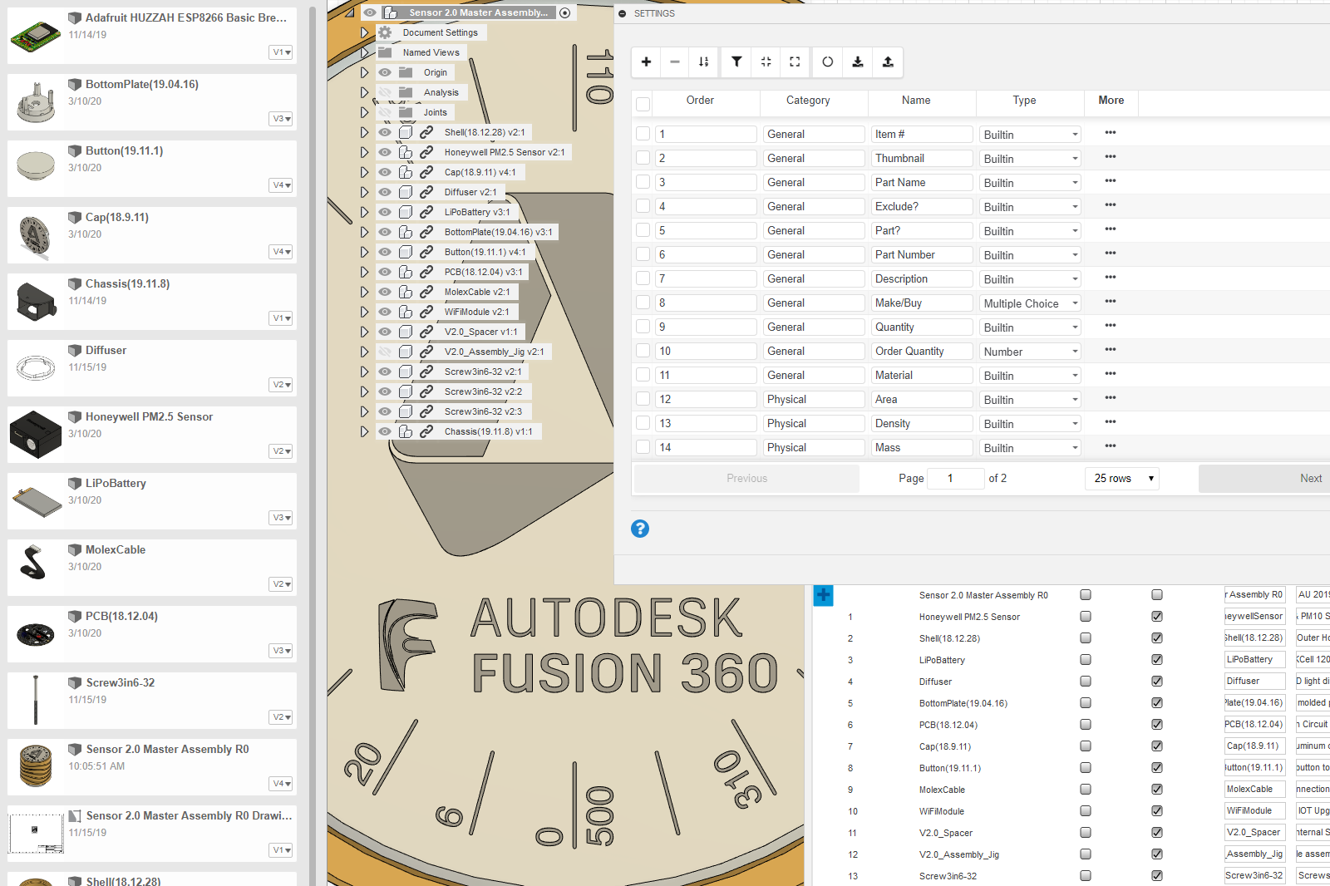Screen dimensions: 1330x886
Task: Hide Cap(18.9.11) v4:1 using its eye icon
Action: [385, 172]
